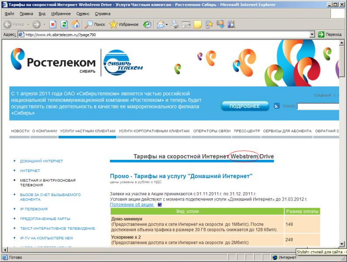Click the IE icon in the title bar
This screenshot has height=262, width=347.
coord(5,4)
